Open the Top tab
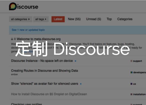 click(109, 19)
